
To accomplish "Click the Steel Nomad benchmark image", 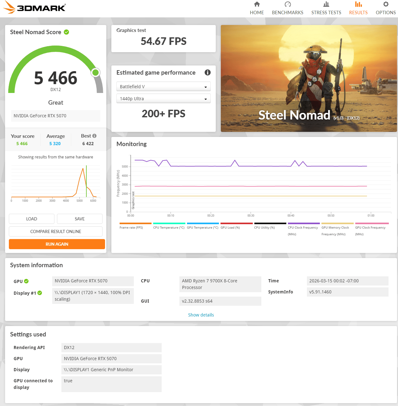I will coord(309,78).
